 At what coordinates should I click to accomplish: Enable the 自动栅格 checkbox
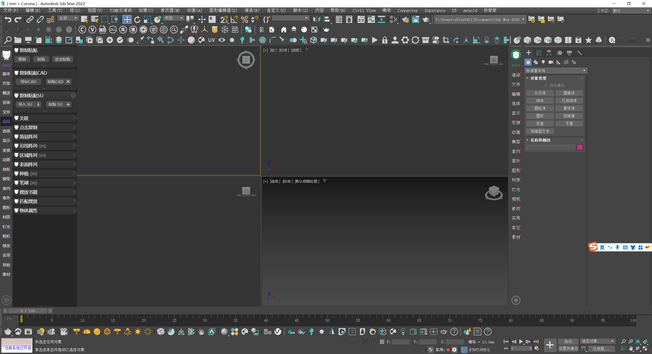(546, 85)
